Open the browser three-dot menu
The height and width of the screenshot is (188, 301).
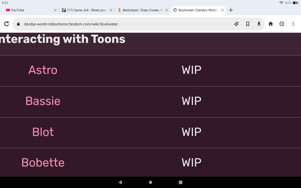(293, 24)
